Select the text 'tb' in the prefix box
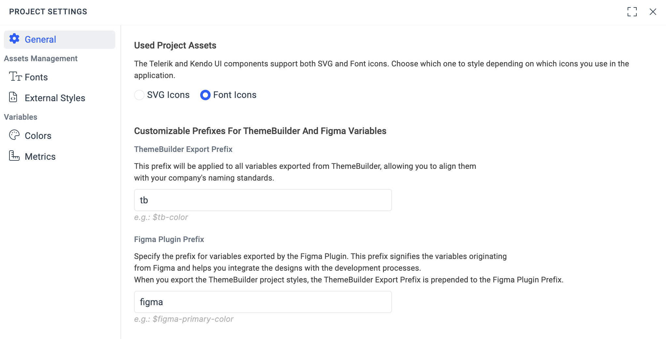Viewport: 666px width, 339px height. click(144, 200)
